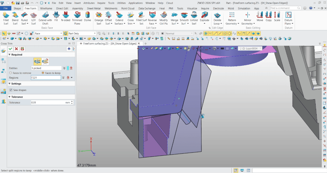Select the Faces to keep option
This screenshot has width=327, height=173.
tap(43, 73)
